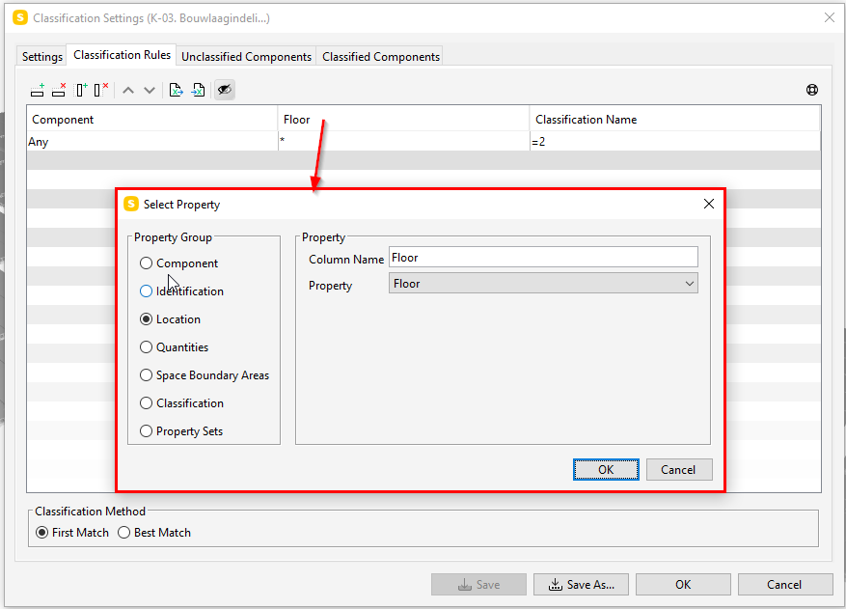Switch to the Settings tab
Screen dimensions: 846x609
pyautogui.click(x=42, y=57)
